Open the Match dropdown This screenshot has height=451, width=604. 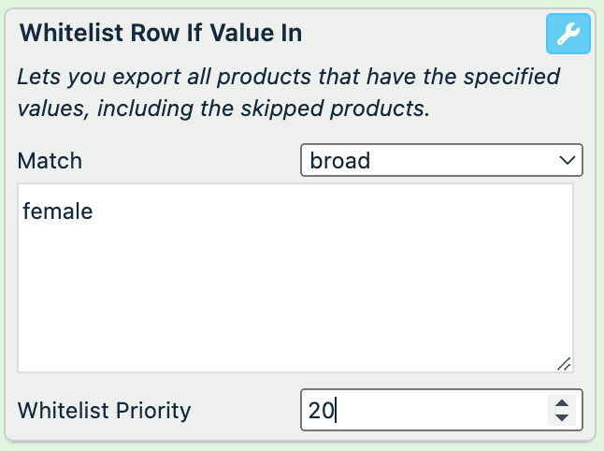[x=441, y=160]
